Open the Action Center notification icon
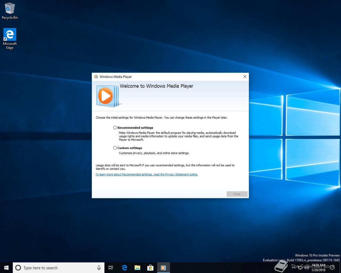The image size is (341, 273). [x=332, y=268]
